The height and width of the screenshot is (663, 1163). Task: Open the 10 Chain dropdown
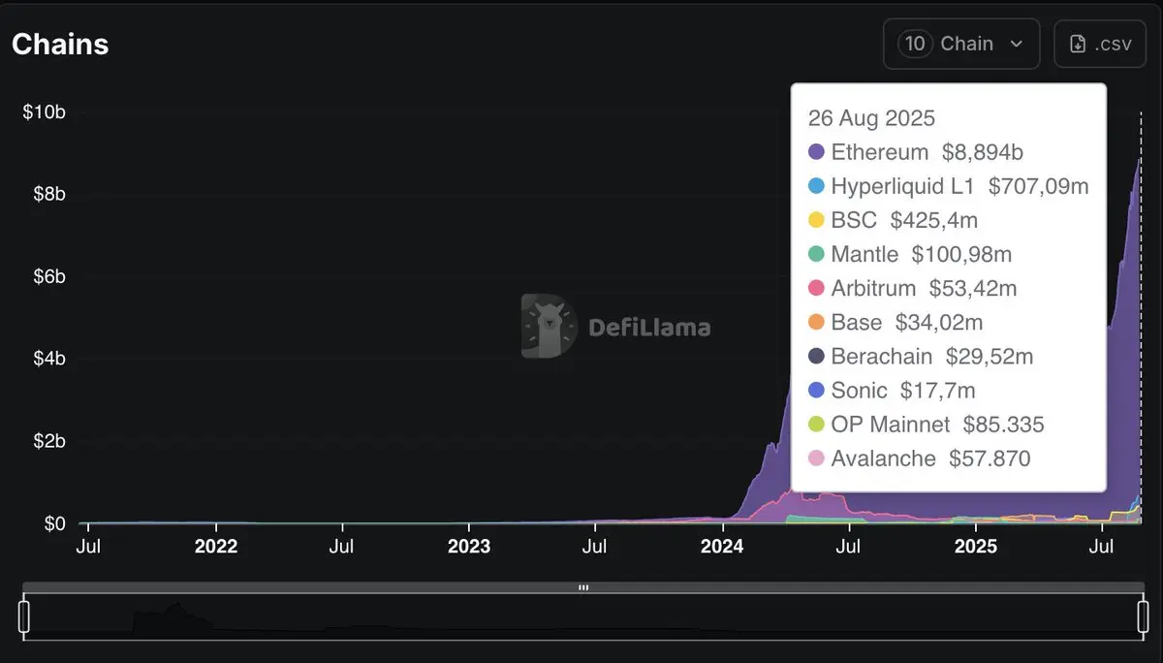961,44
